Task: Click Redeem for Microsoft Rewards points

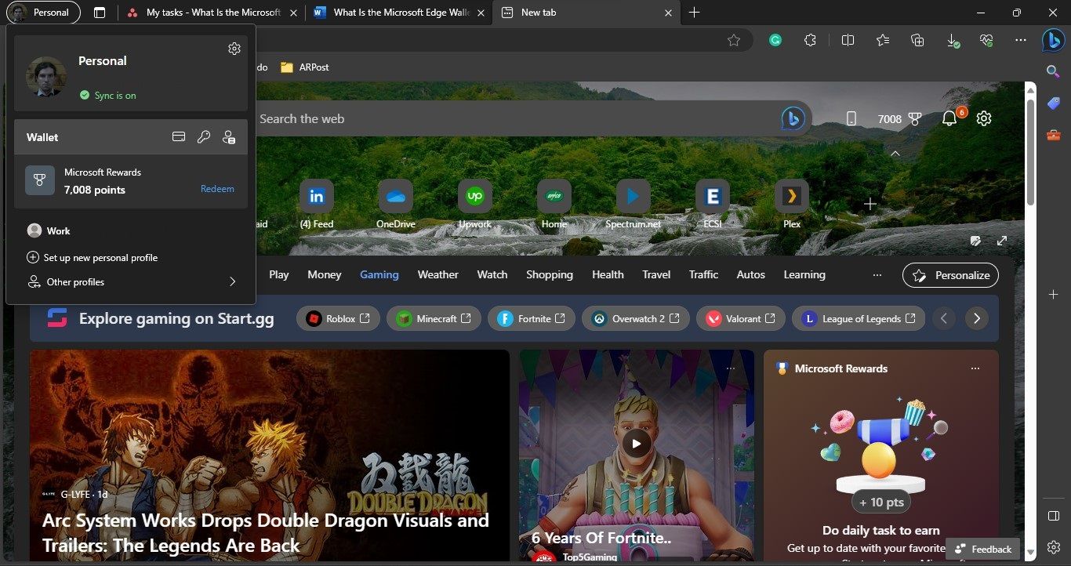Action: (x=217, y=188)
